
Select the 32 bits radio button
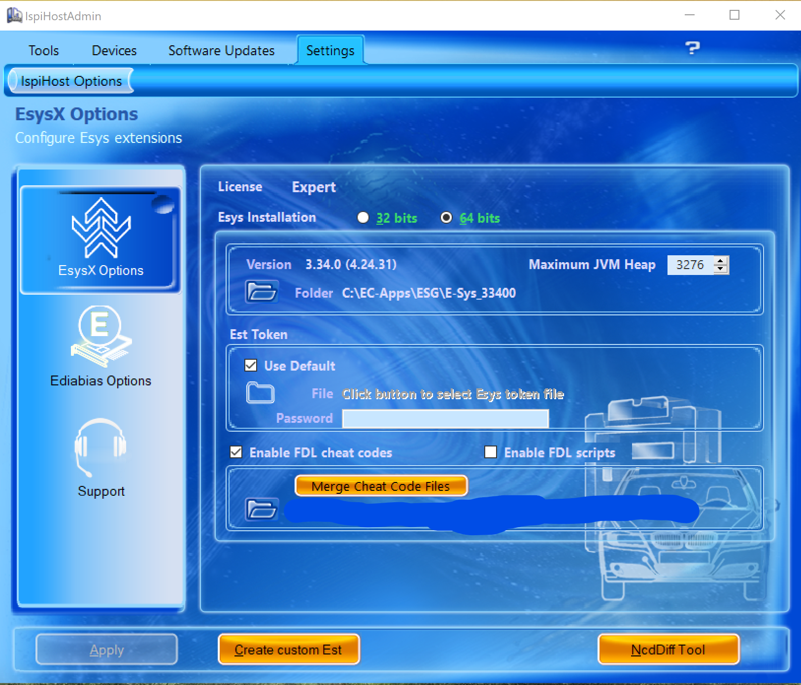tap(363, 217)
